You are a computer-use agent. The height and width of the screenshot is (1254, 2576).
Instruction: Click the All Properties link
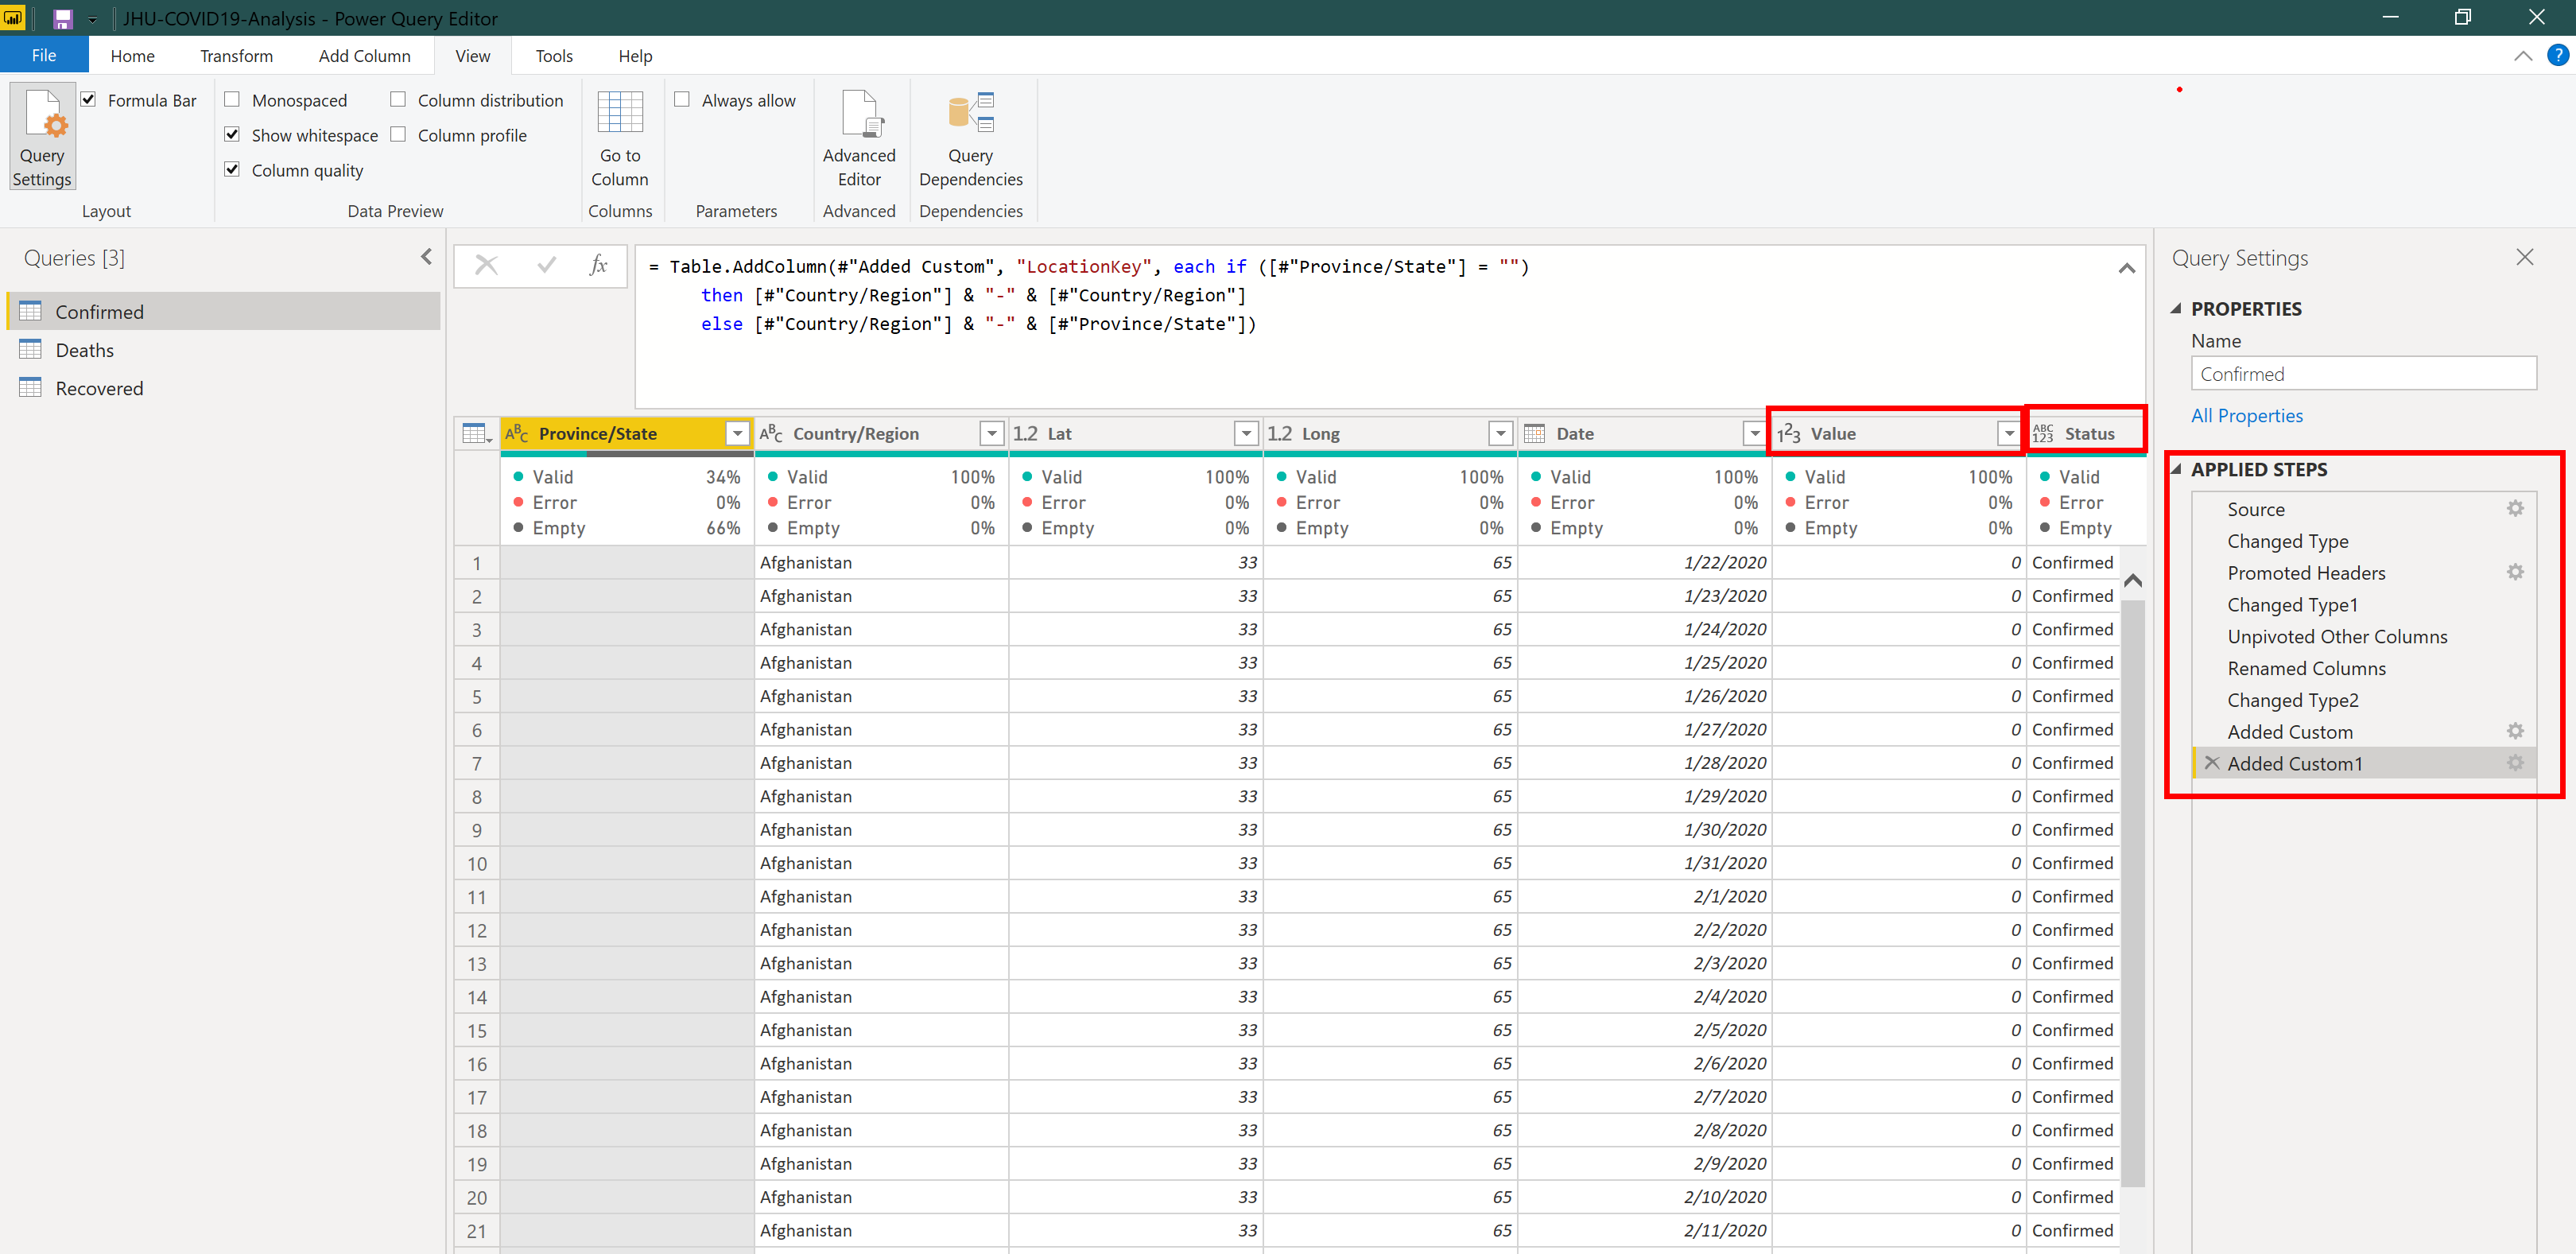pos(2246,415)
